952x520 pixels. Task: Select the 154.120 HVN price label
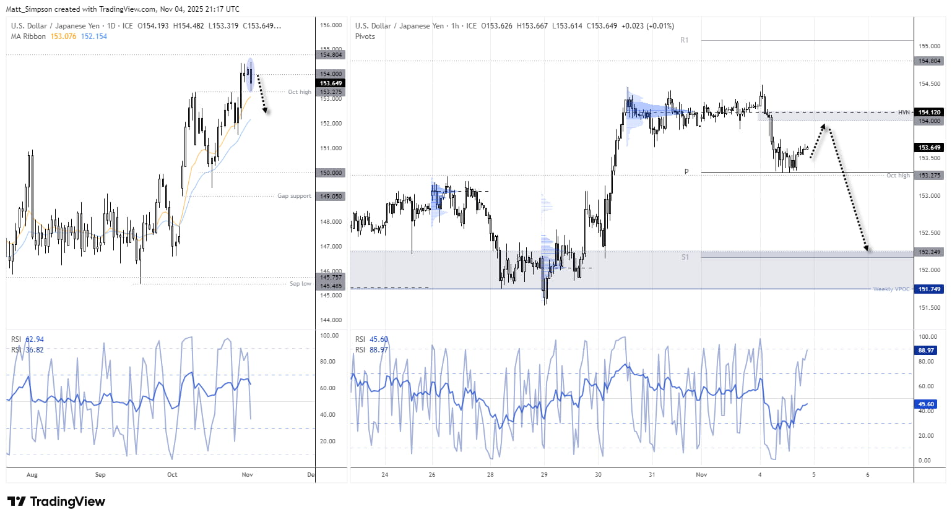[x=930, y=113]
